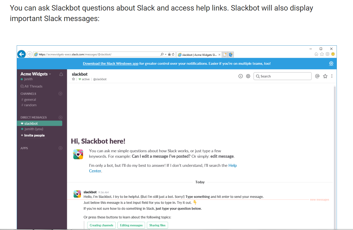Add an app with plus icon
353x230 pixels.
pyautogui.click(x=60, y=148)
